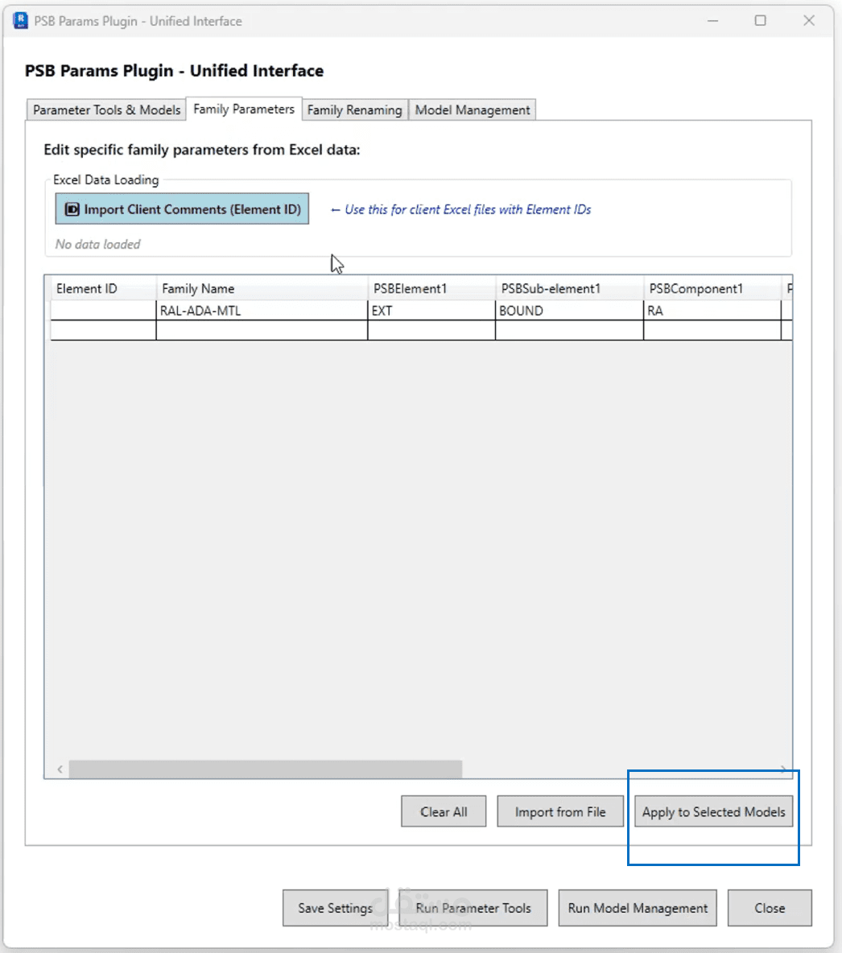Select the RAL-ADA-MTL Family Name cell
The image size is (842, 953).
[262, 311]
